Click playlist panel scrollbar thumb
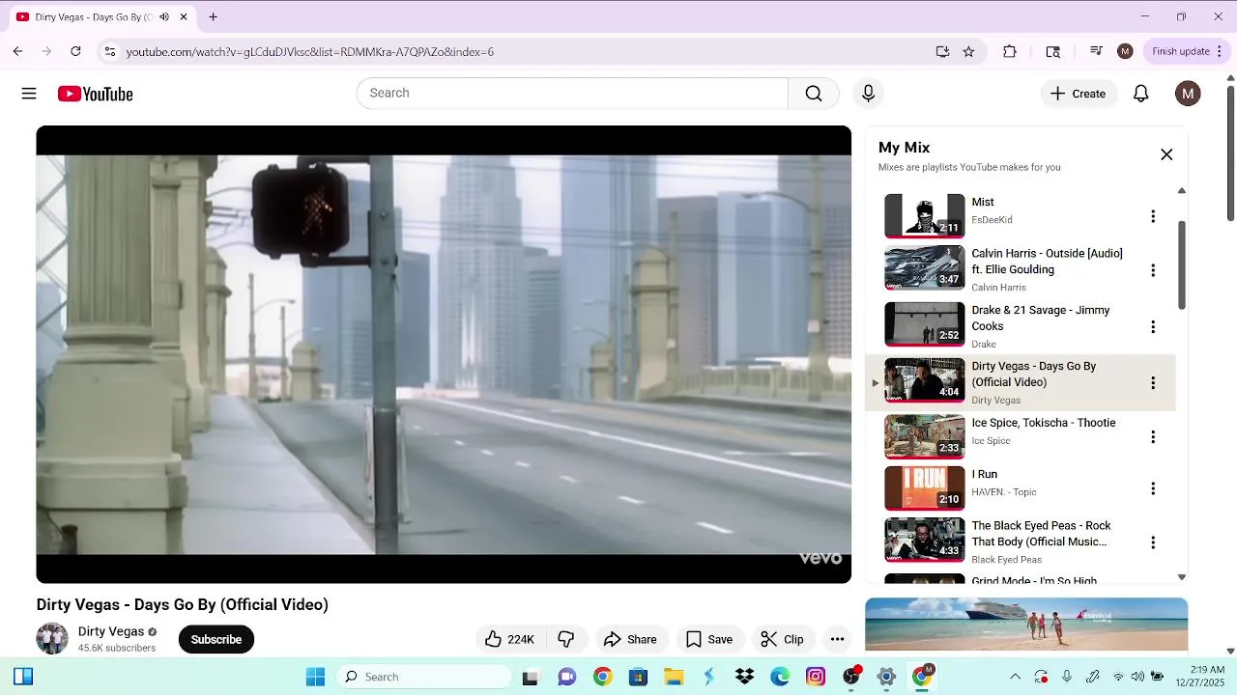The height and width of the screenshot is (695, 1237). click(1181, 264)
